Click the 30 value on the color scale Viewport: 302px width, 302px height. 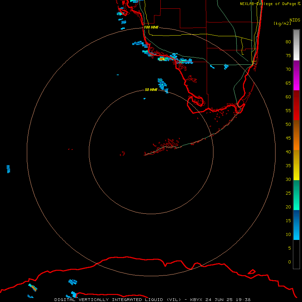(x=288, y=179)
